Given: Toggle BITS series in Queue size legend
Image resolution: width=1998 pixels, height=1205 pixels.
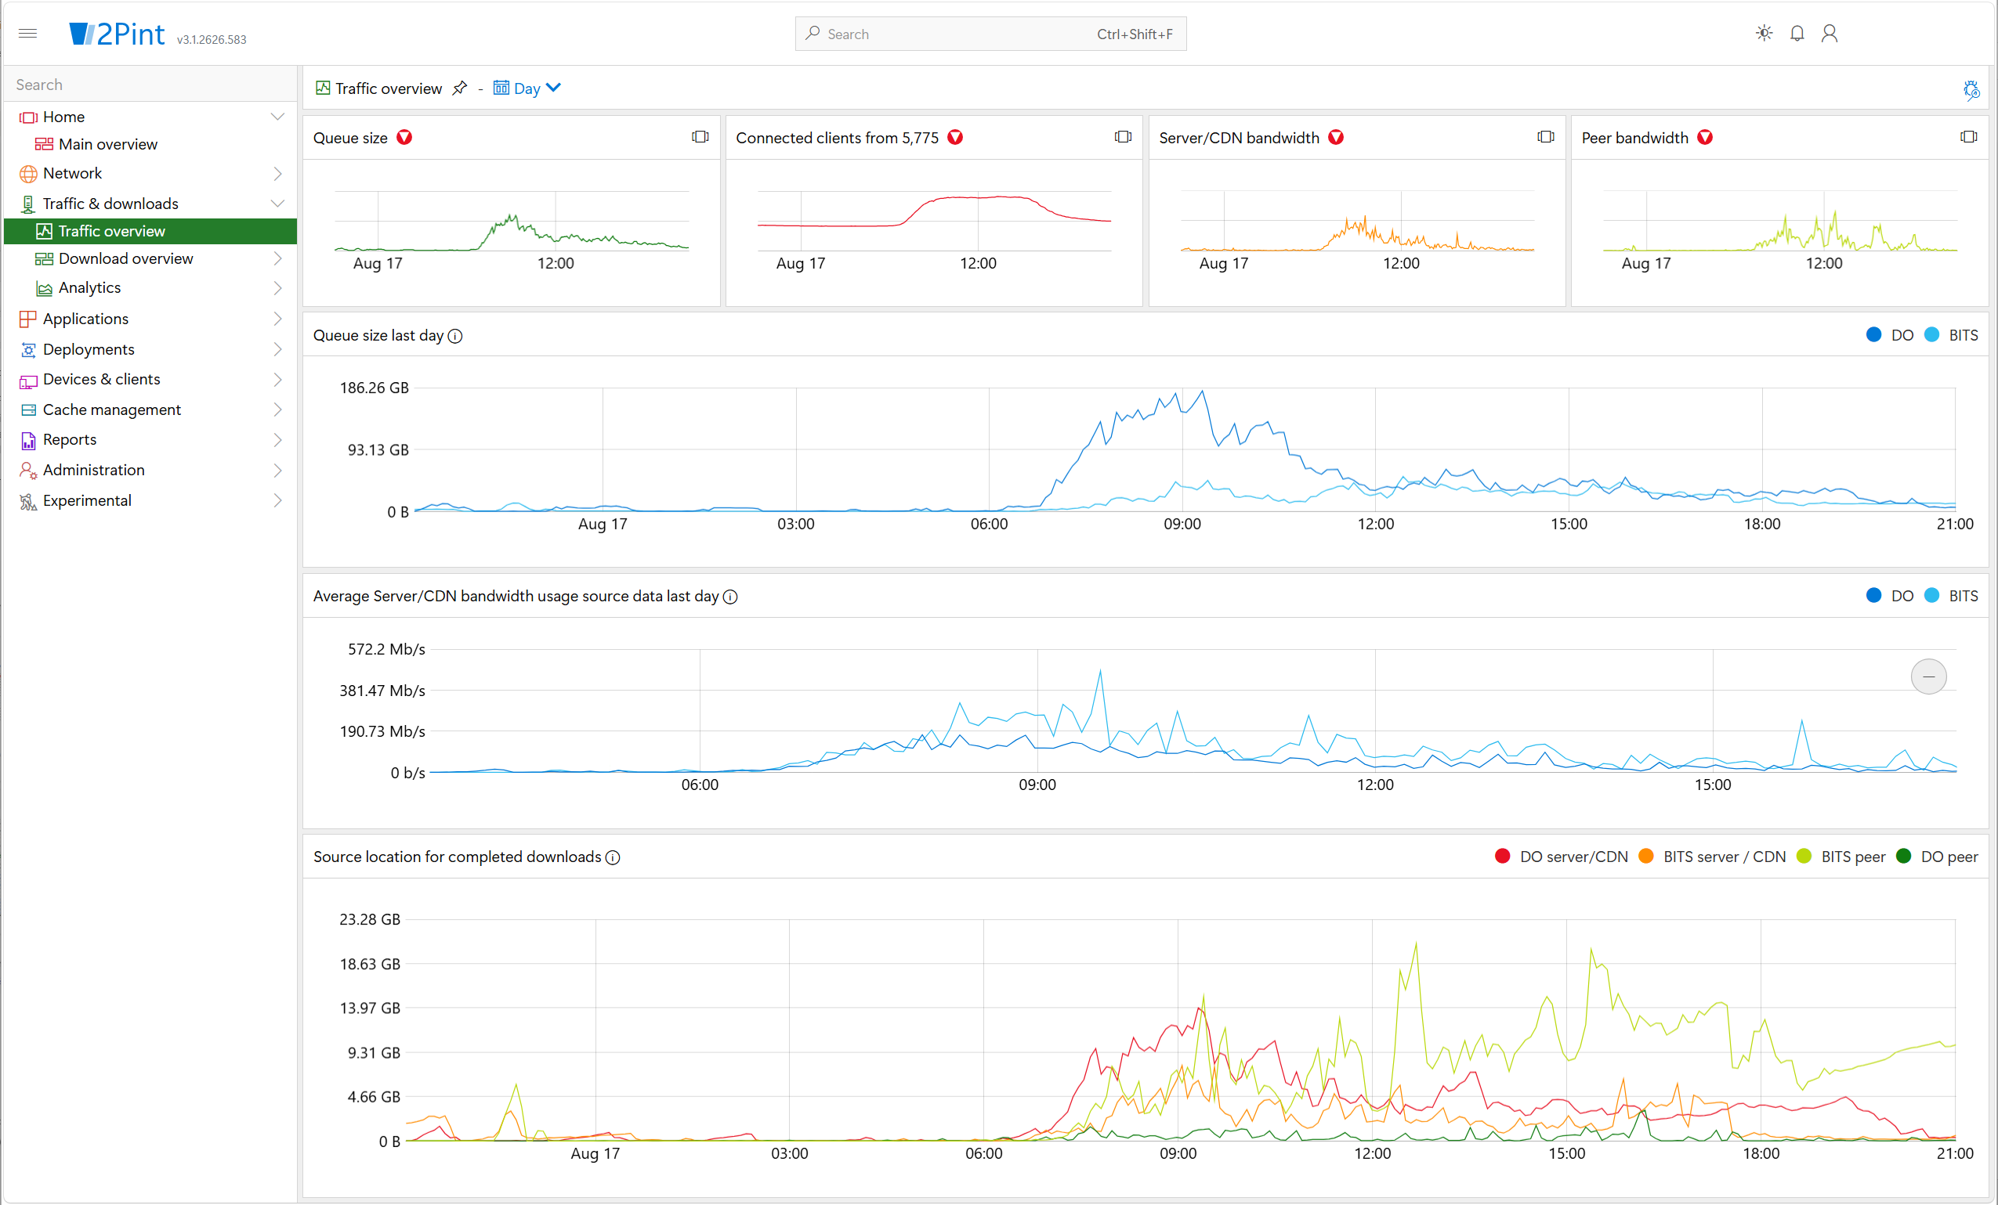Looking at the screenshot, I should click(x=1950, y=334).
